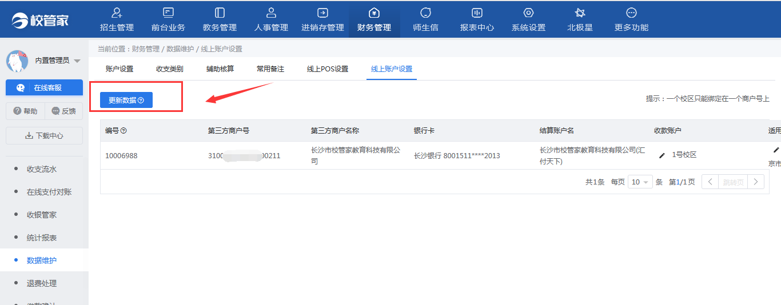781x305 pixels.
Task: Open the 北极星 module
Action: (x=580, y=19)
